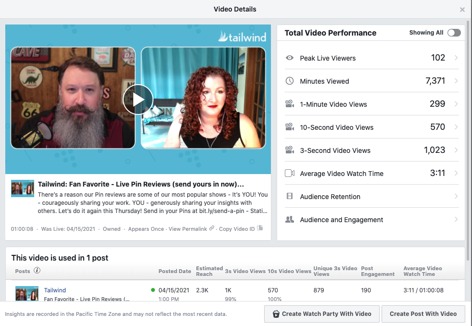Open Audience Retention row
The image size is (472, 326).
point(372,196)
